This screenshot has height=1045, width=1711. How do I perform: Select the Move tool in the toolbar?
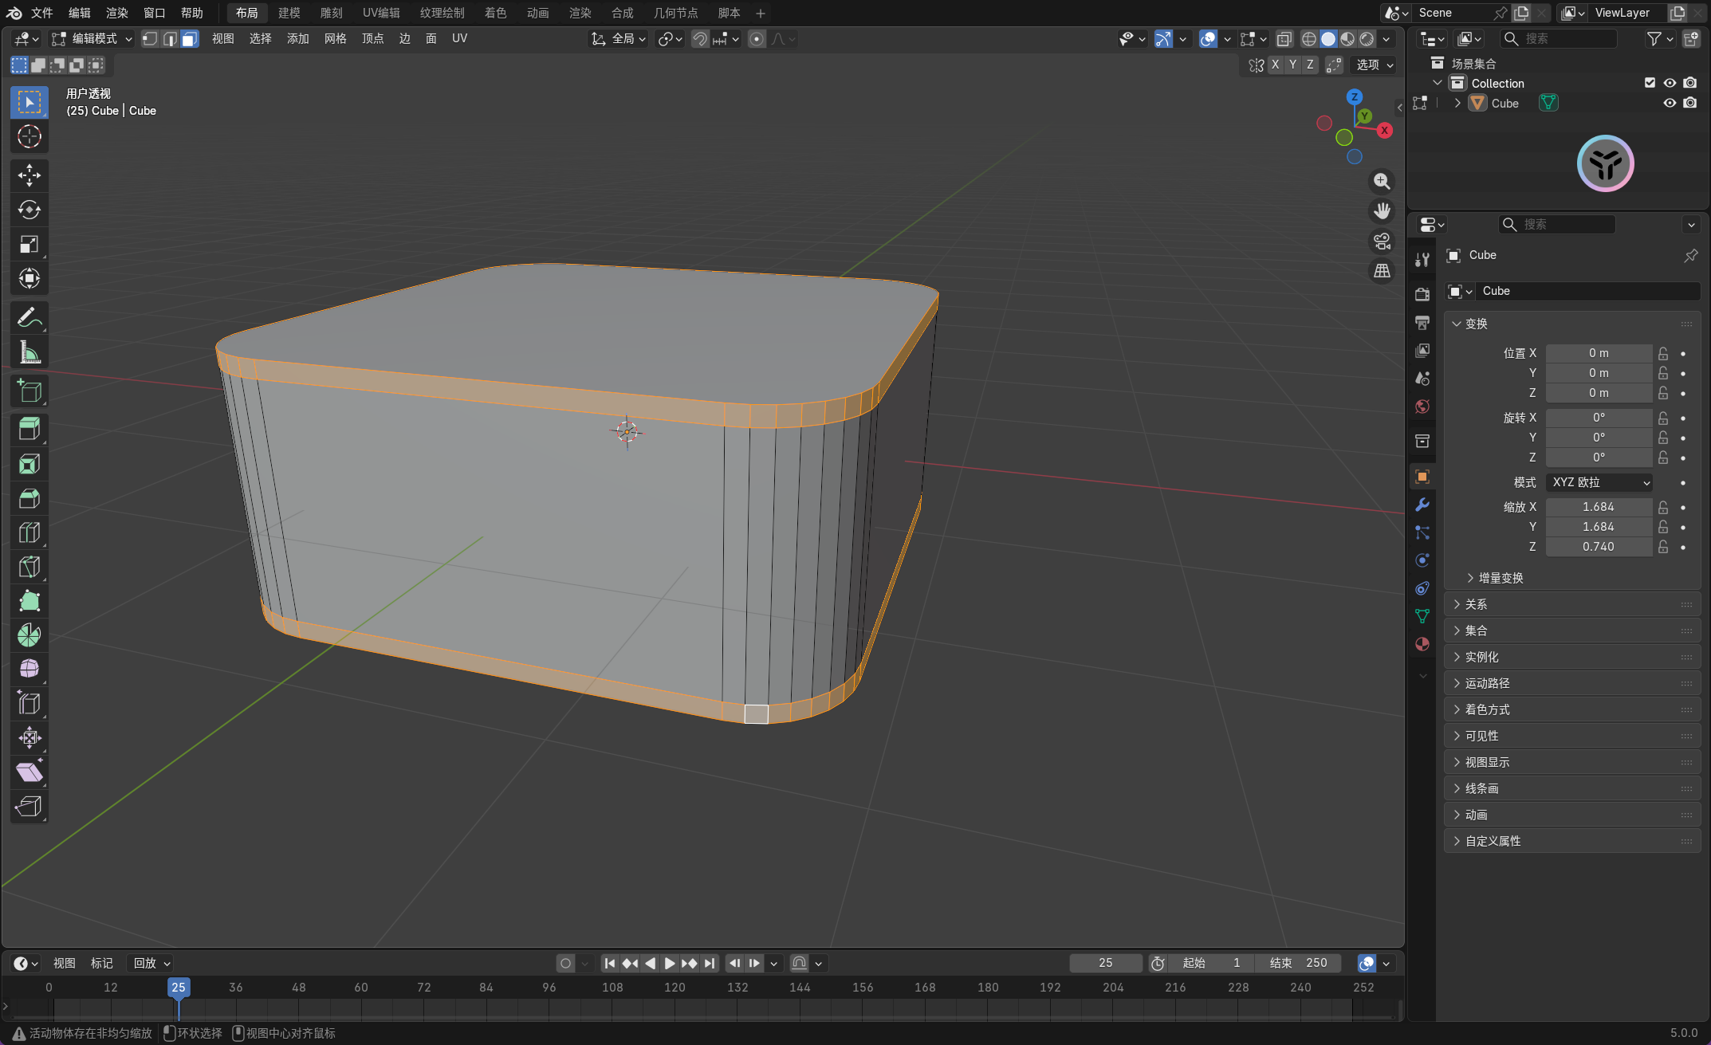click(x=29, y=175)
